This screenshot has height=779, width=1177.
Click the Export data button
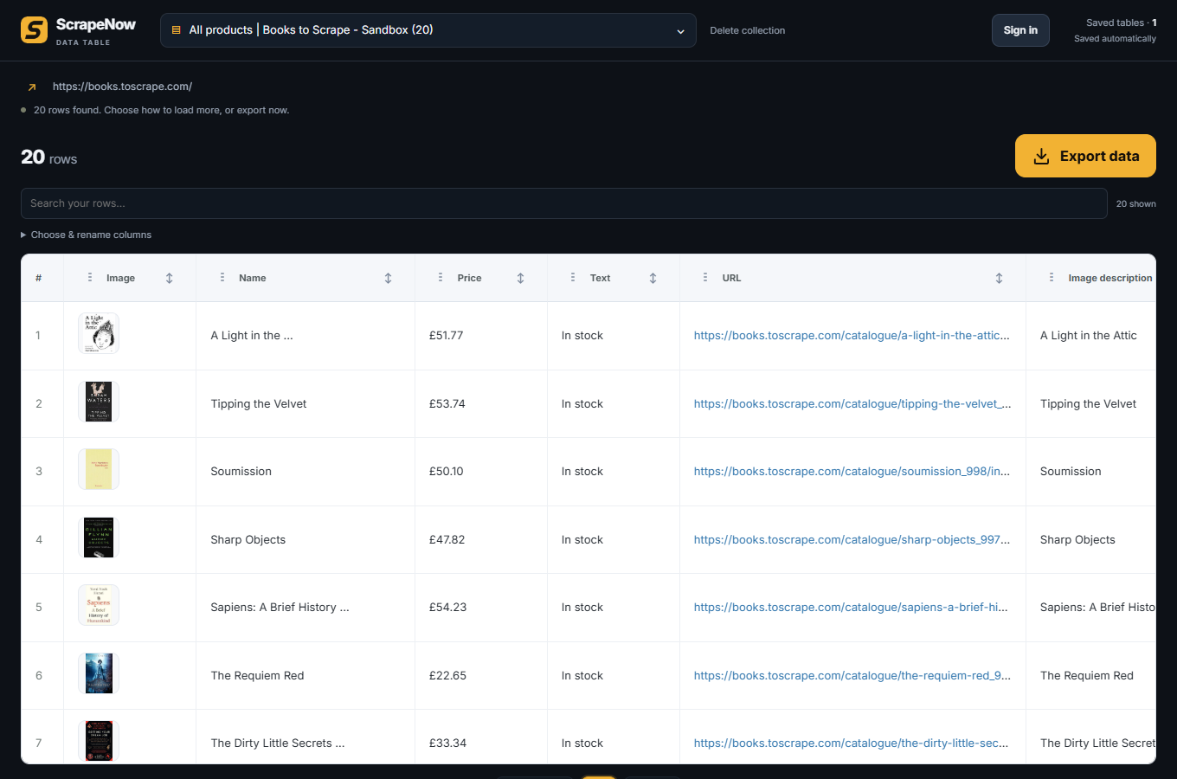point(1085,156)
